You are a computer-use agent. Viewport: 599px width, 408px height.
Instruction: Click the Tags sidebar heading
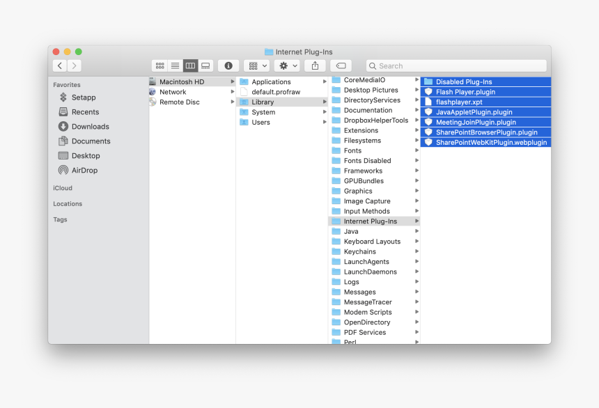[60, 219]
